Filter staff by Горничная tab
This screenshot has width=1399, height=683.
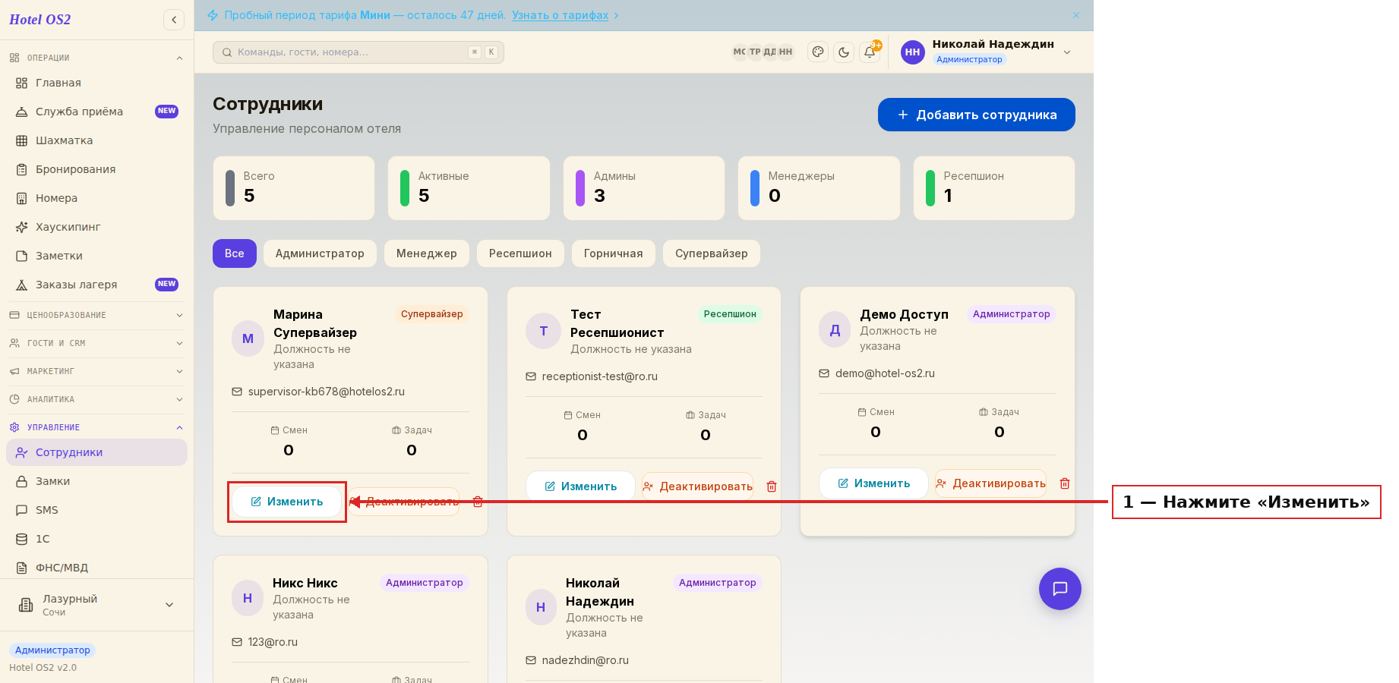point(613,253)
